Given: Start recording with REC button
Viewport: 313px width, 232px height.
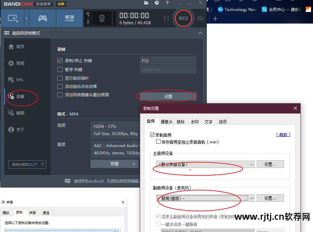Looking at the screenshot, I should click(183, 18).
